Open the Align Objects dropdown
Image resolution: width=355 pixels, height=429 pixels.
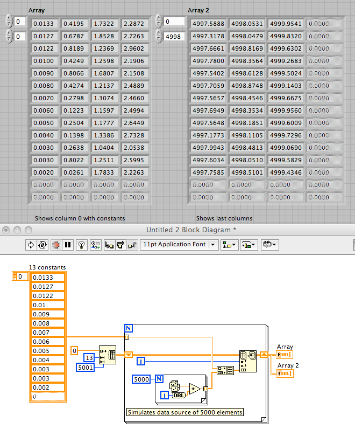click(x=229, y=245)
